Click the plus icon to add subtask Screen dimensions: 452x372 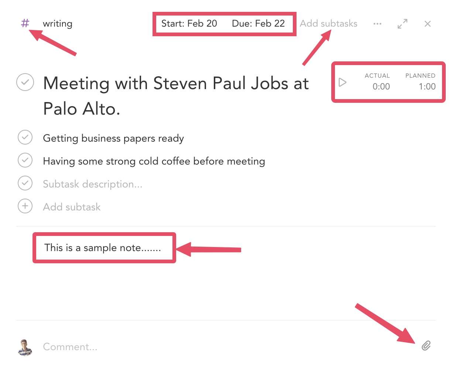point(25,206)
